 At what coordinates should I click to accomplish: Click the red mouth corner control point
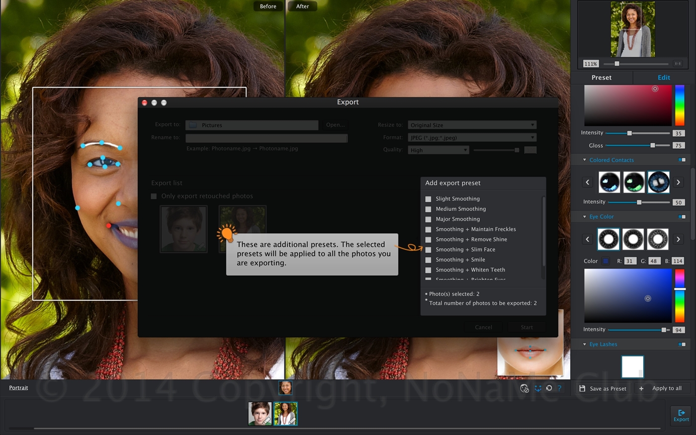coord(109,226)
